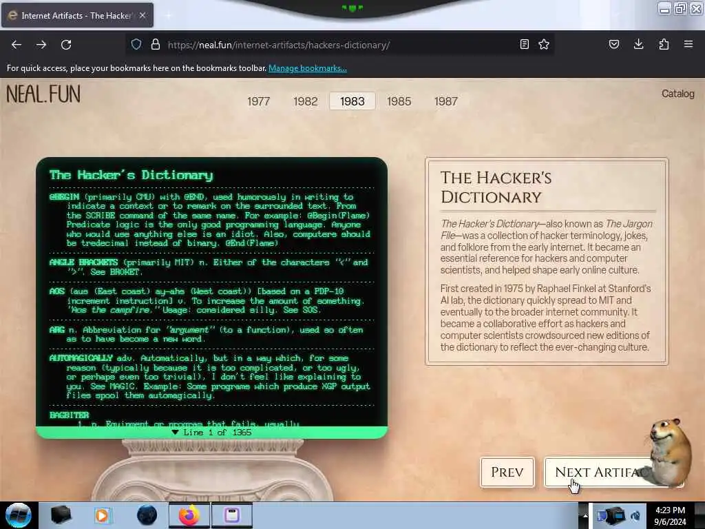Click the AOS entry heading
This screenshot has width=705, height=529.
(57, 291)
